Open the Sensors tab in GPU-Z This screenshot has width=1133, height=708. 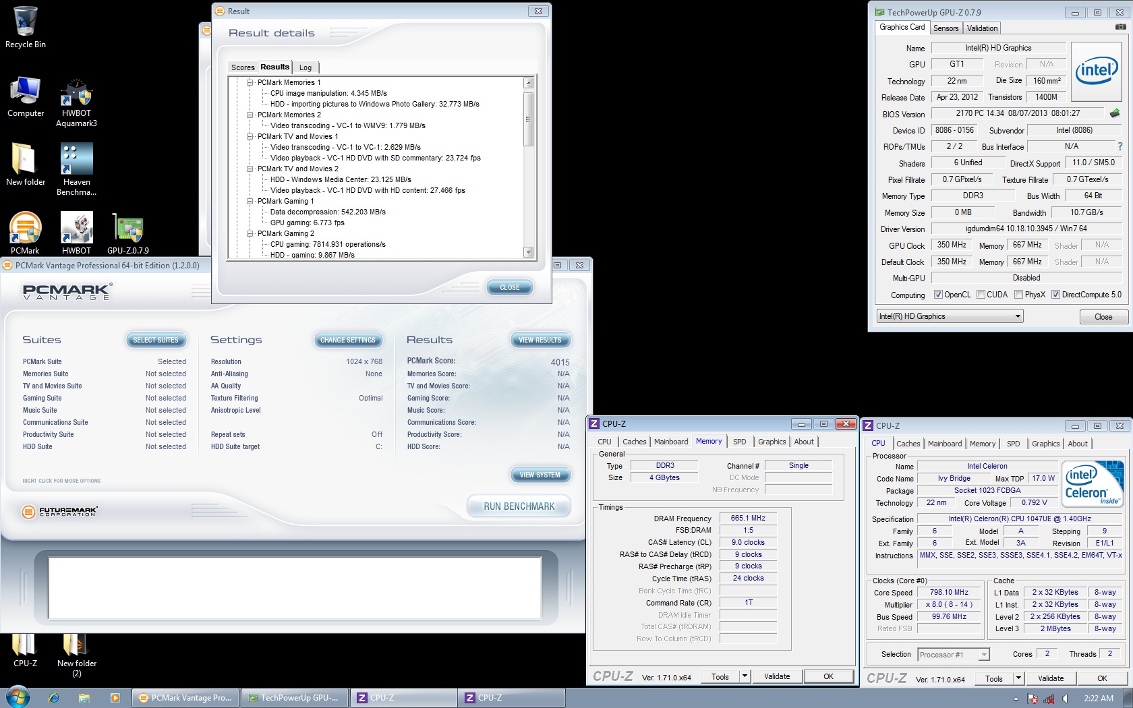(x=946, y=28)
